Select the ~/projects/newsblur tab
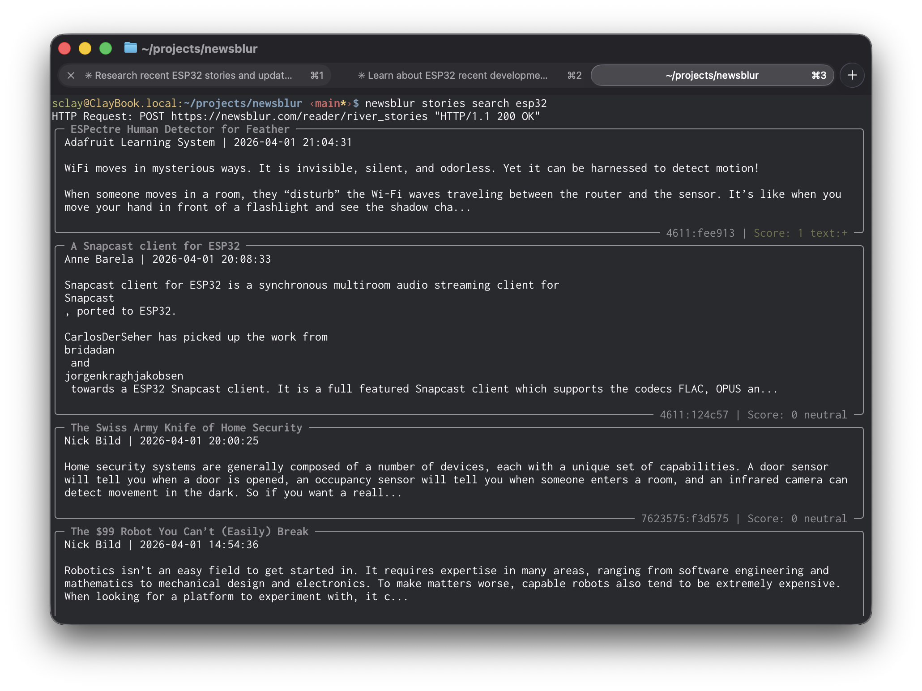 [712, 75]
